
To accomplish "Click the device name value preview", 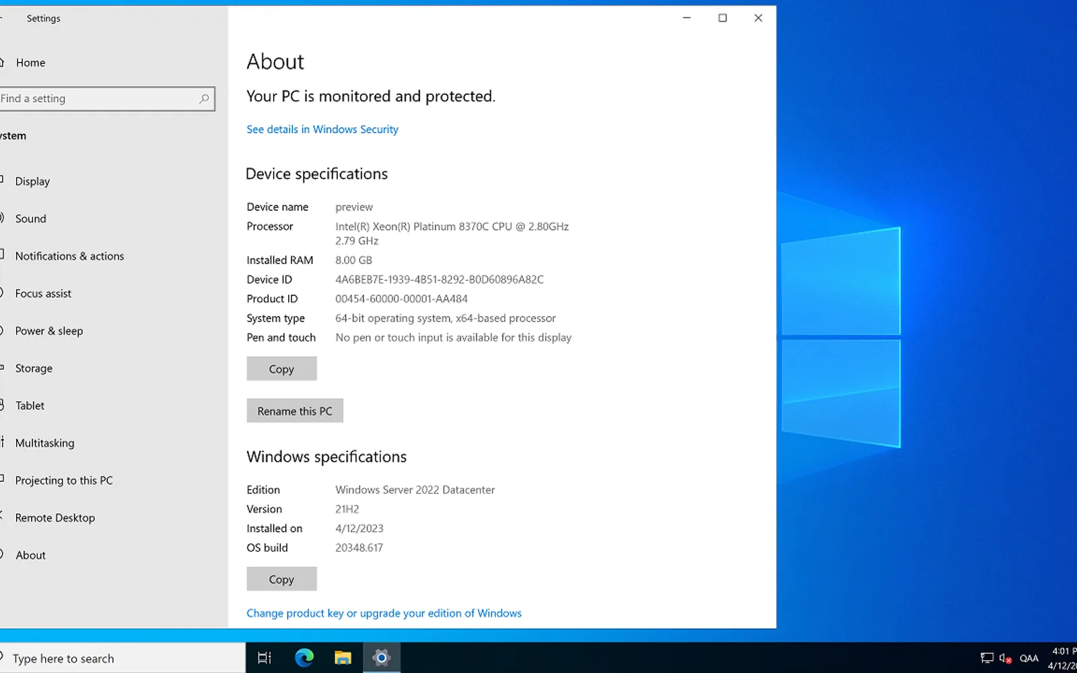I will click(x=354, y=207).
